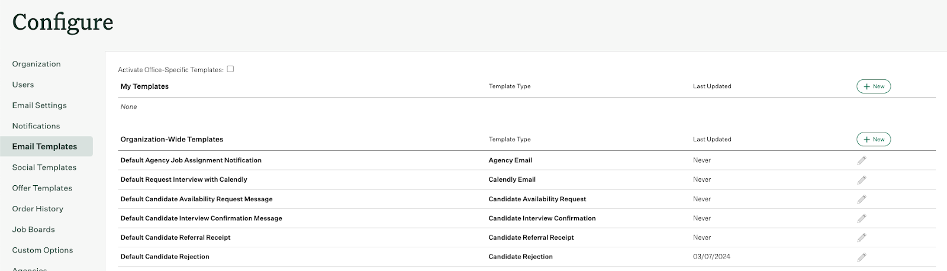Edit Default Agency Job Assignment Notification template
The image size is (947, 271).
click(x=862, y=160)
